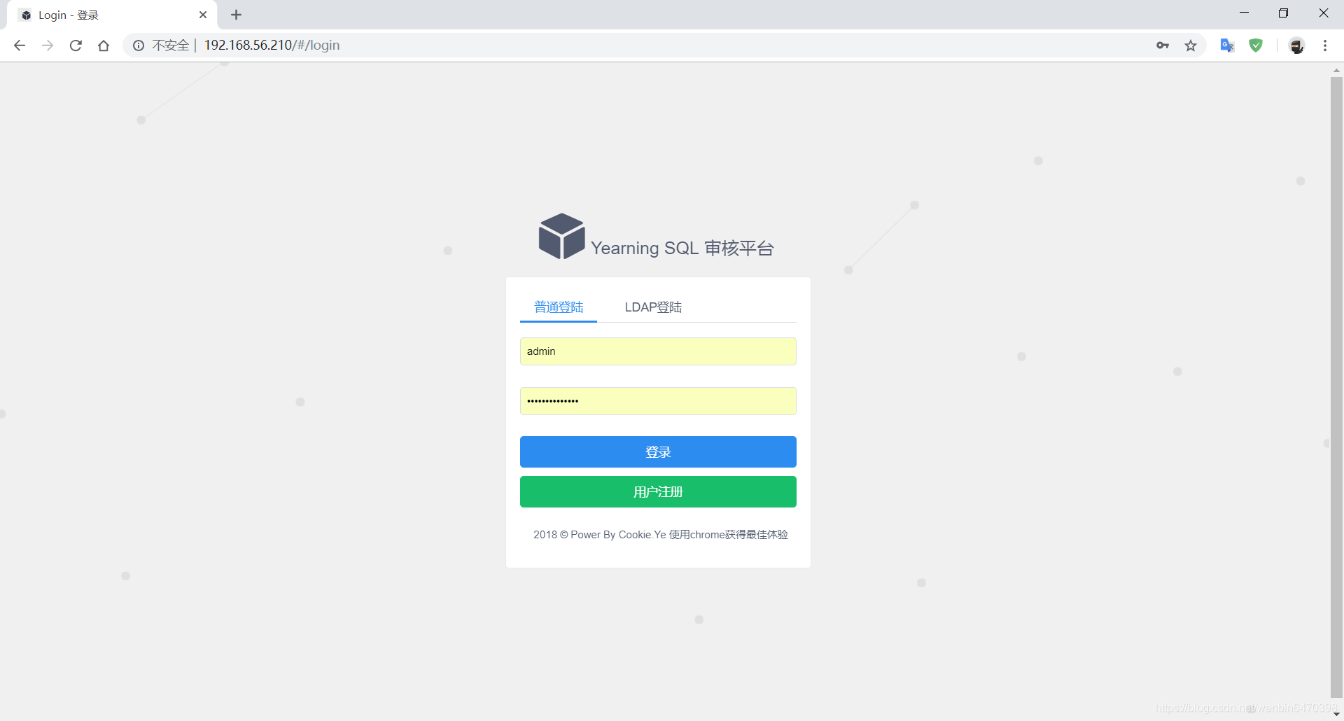Screen dimensions: 1344x721
Task: Click the address bar URL
Action: click(272, 45)
